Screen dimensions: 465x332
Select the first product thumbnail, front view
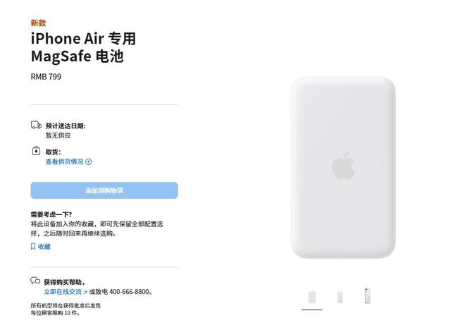coord(311,297)
